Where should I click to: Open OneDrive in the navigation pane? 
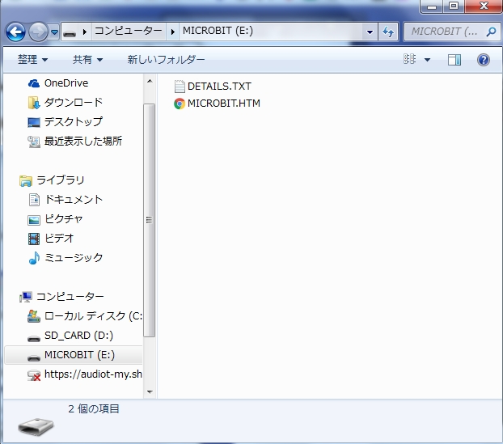click(66, 83)
